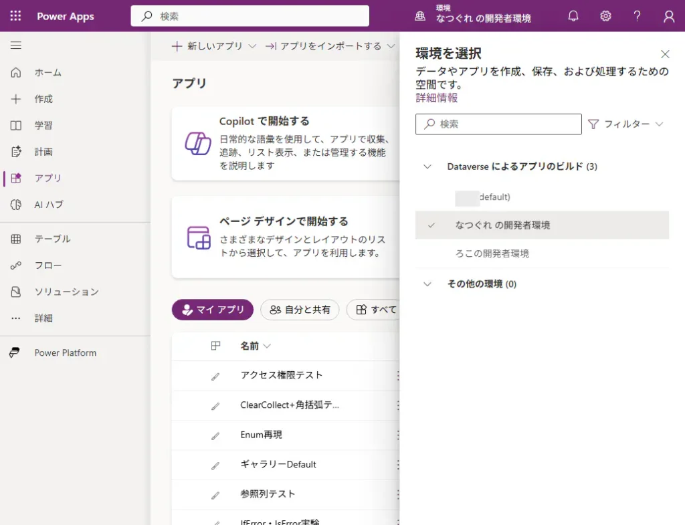Open the アプリをインポートする dropdown

pyautogui.click(x=330, y=46)
